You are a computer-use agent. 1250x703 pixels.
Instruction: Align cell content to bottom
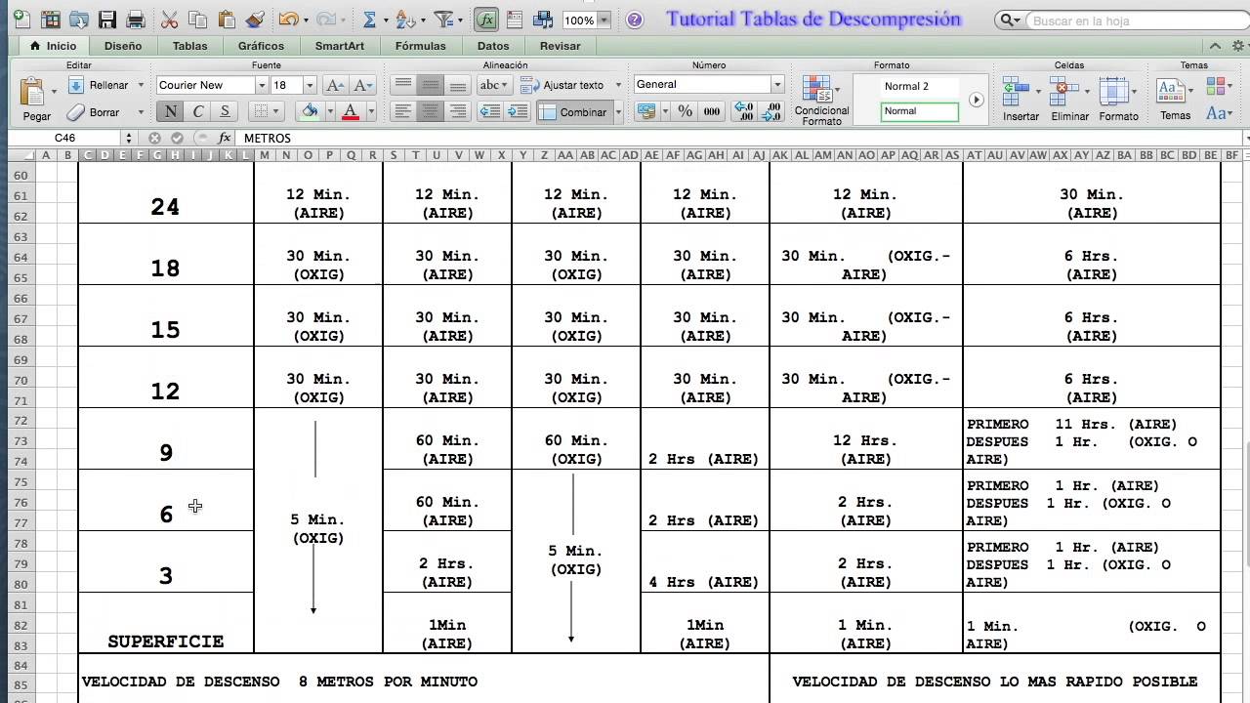pyautogui.click(x=457, y=85)
